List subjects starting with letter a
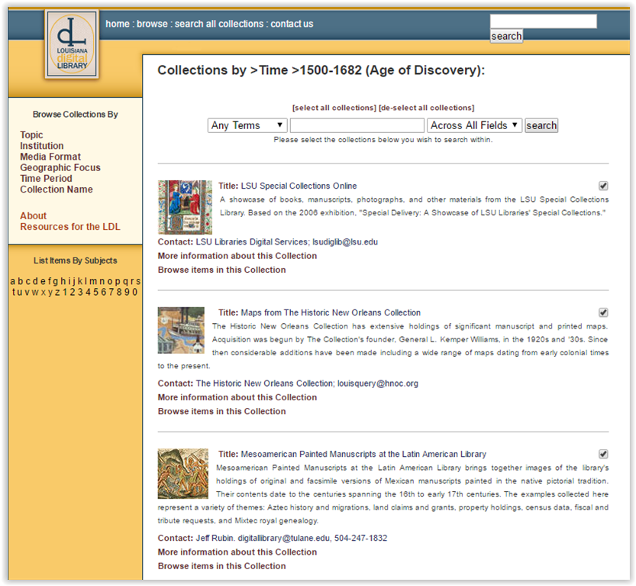This screenshot has height=586, width=636. pos(12,281)
